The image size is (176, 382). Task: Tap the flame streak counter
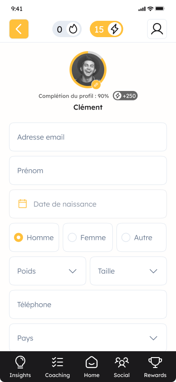tap(67, 29)
